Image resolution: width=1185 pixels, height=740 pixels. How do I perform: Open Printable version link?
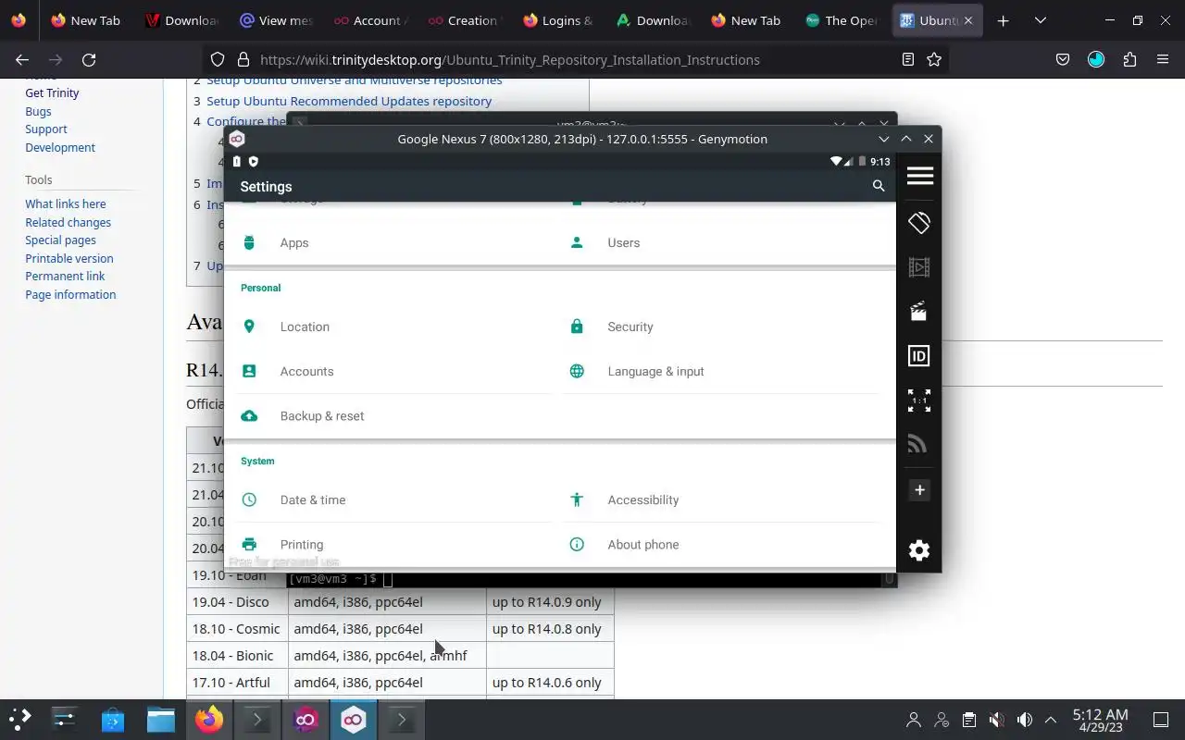click(x=69, y=259)
